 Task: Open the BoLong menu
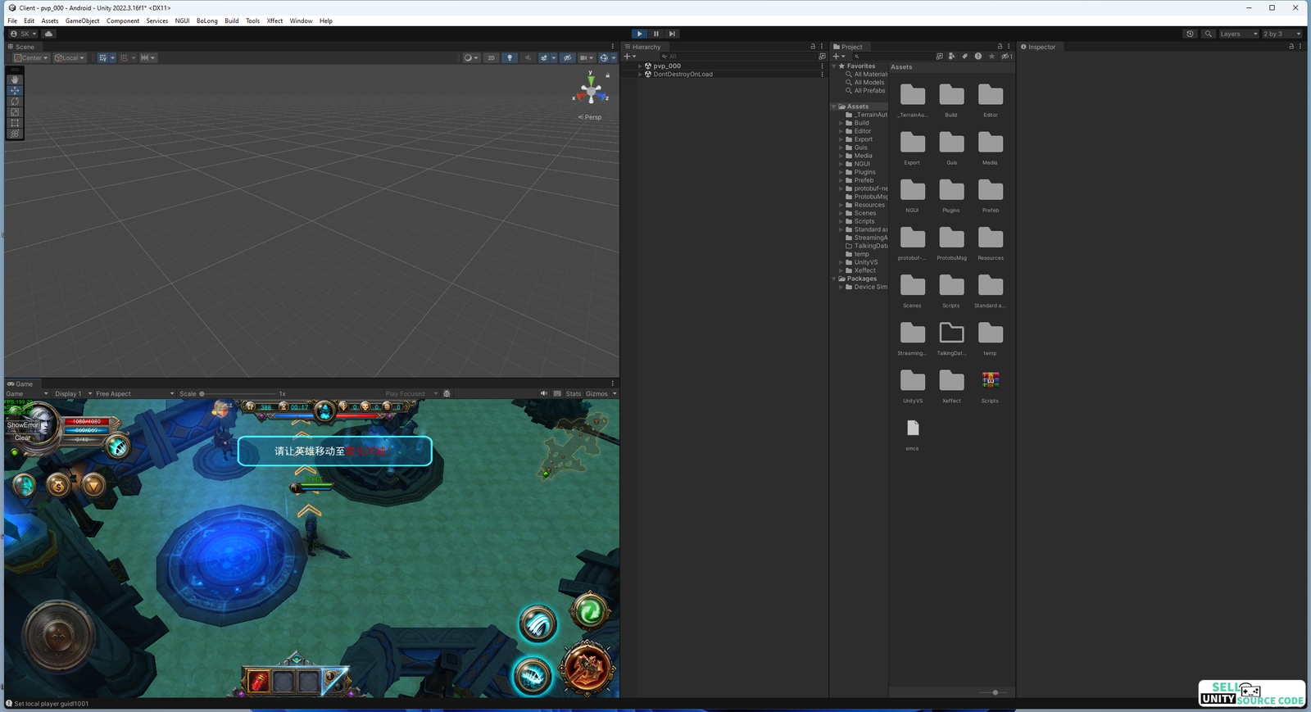pyautogui.click(x=207, y=20)
